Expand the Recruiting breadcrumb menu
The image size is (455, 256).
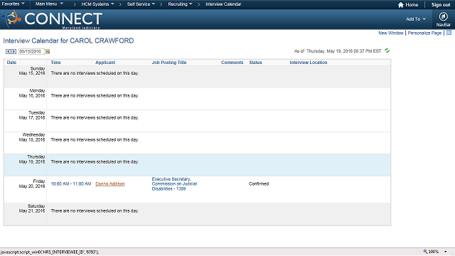pos(180,4)
